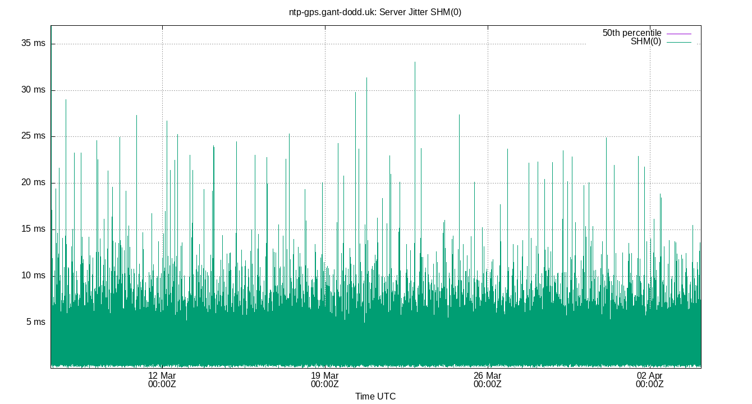Click the purple line sample beside "50th percentile"
Image resolution: width=752 pixels, height=404 pixels.
(679, 33)
